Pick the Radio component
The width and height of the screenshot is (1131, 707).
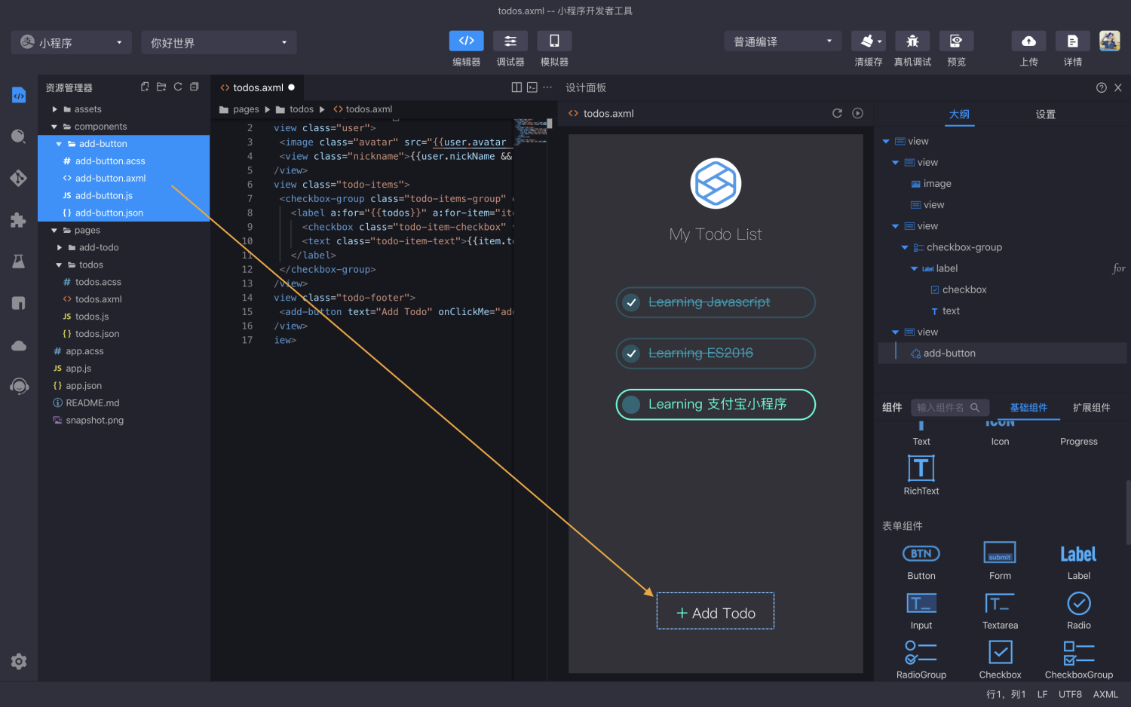[x=1078, y=612]
